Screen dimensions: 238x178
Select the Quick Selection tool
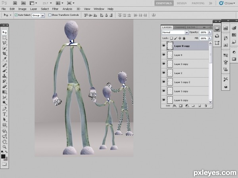tap(4, 48)
